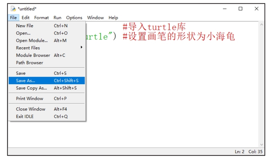269x159 pixels.
Task: Select Close Window entry
Action: pyautogui.click(x=47, y=109)
